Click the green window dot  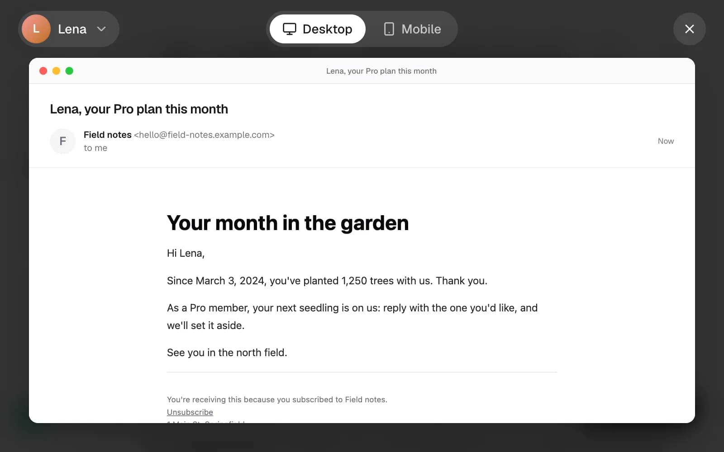69,71
